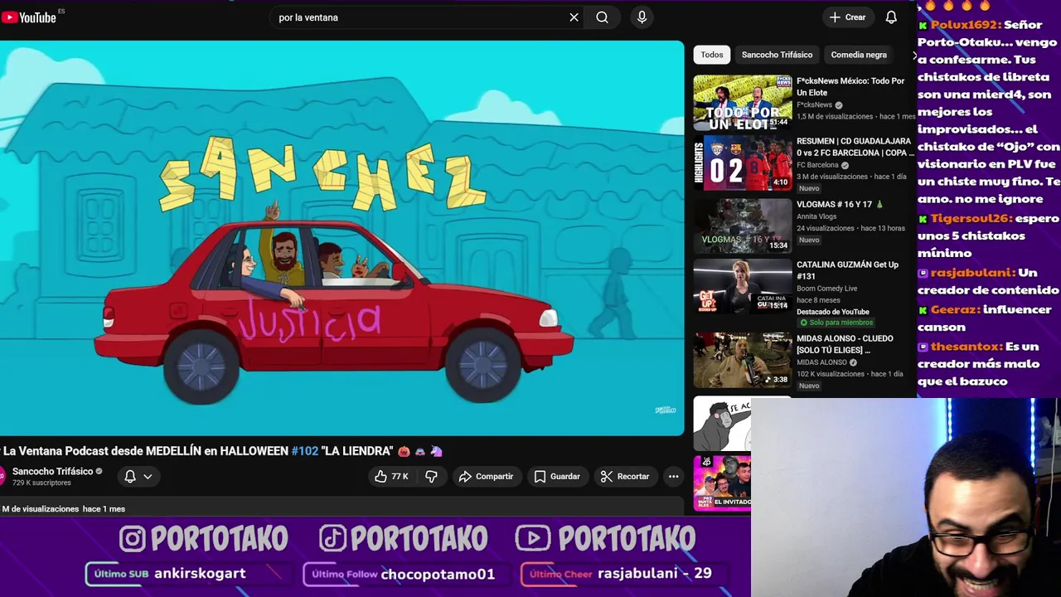Open MIDAS ALONSO CLUEDO thumbnail

coord(743,360)
